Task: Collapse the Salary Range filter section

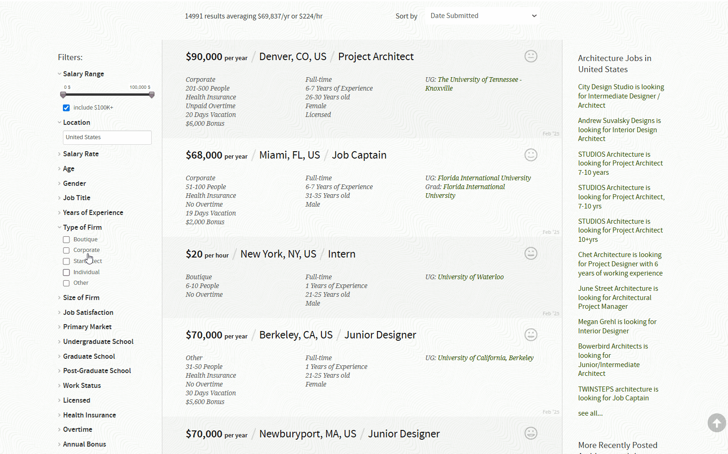Action: (x=83, y=74)
